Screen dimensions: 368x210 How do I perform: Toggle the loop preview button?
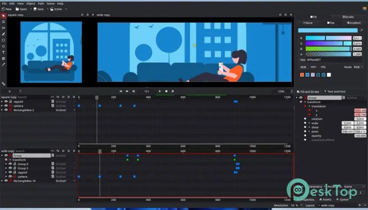tap(172, 91)
